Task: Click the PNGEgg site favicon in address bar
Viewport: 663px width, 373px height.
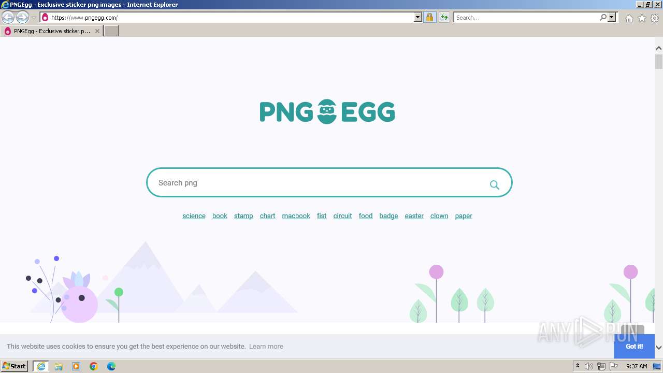Action: click(x=45, y=18)
